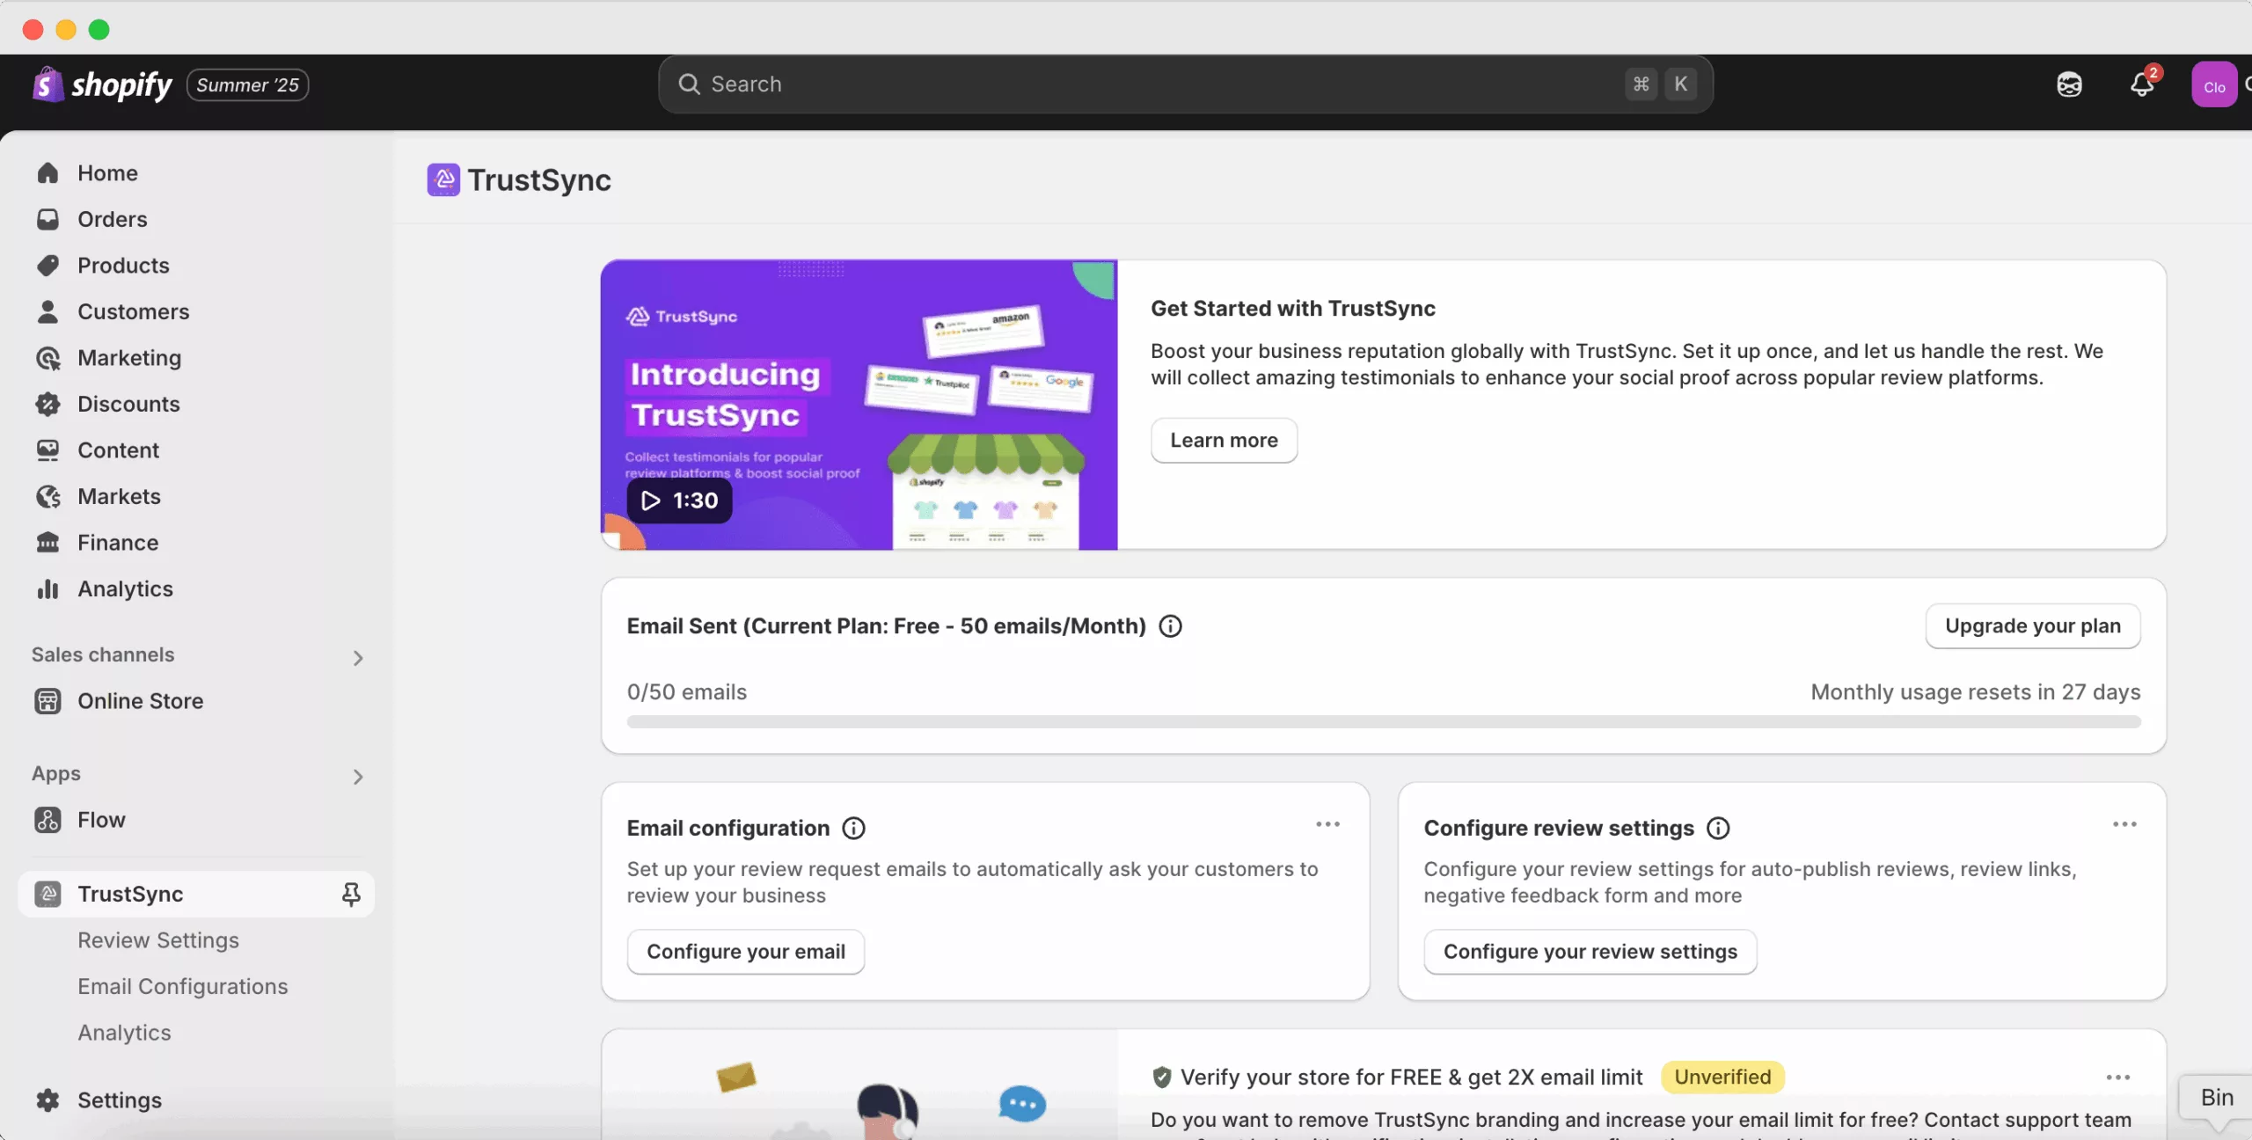Open three-dot menu on Verify your store card

pyautogui.click(x=2117, y=1078)
